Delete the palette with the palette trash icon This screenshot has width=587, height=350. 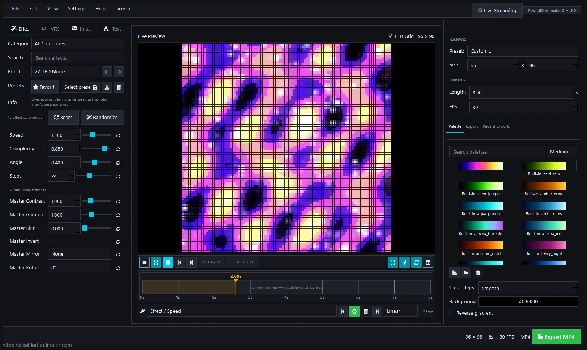(x=478, y=273)
